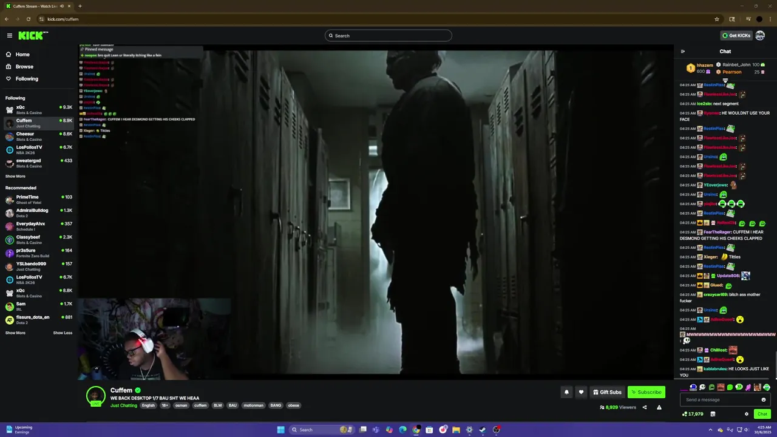Expand Following list with Show More

[15, 177]
